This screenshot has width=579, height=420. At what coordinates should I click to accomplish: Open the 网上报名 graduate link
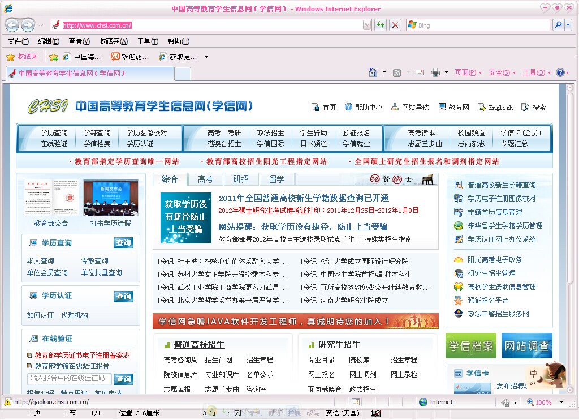coord(322,375)
